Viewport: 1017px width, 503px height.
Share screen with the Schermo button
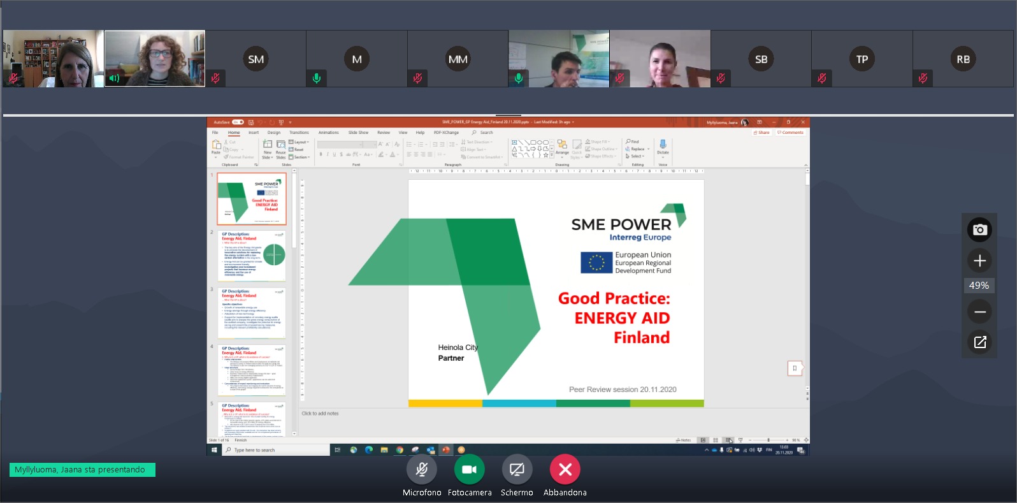(517, 470)
